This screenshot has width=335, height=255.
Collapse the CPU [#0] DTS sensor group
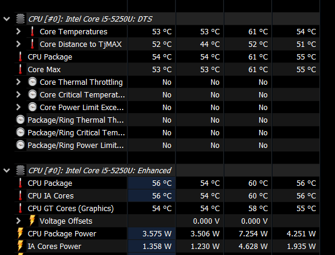pos(7,19)
